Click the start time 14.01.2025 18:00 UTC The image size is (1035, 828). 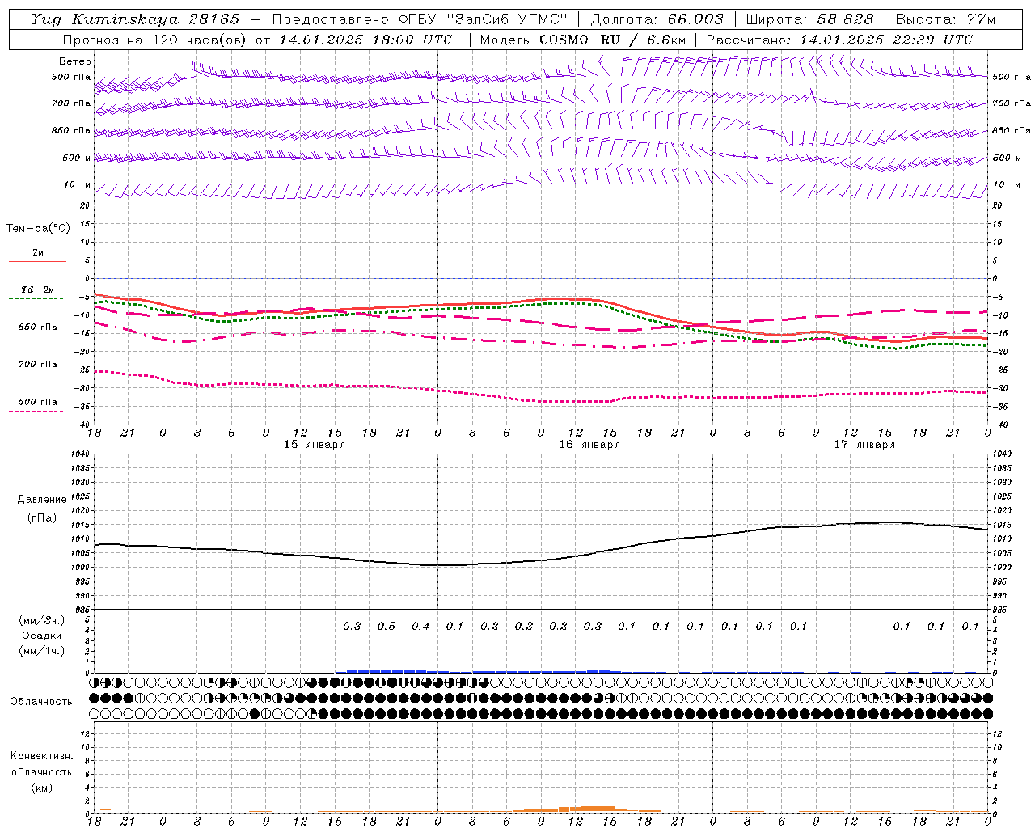(365, 40)
